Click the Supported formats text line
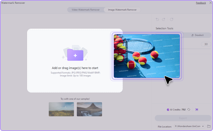213x131 pixels. [75, 73]
